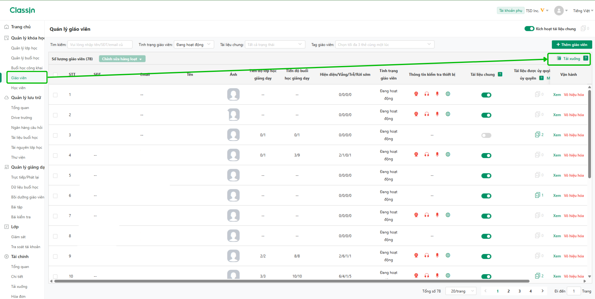Viewport: 595px width, 299px height.
Task: Click the help icon beside Tải xuống
Action: click(585, 58)
